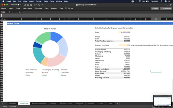
Task: Click the search magnifier in Excel title bar
Action: tap(166, 5)
